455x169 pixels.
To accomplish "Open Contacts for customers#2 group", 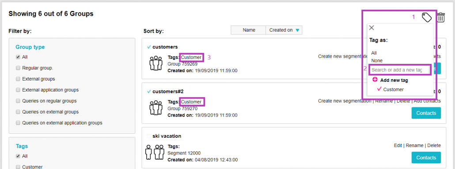I will pos(426,113).
